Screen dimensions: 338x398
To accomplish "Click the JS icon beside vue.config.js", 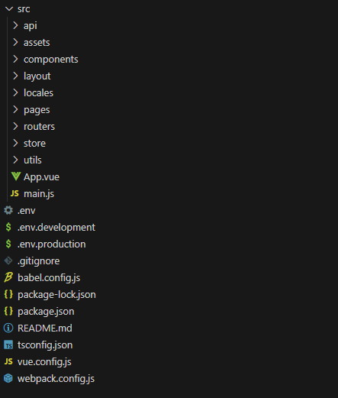I will click(8, 361).
